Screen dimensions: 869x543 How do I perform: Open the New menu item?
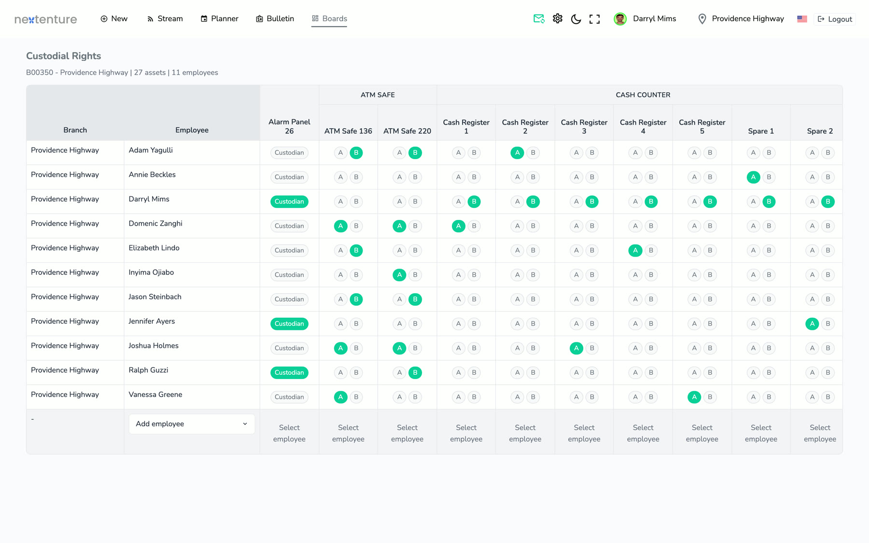114,19
